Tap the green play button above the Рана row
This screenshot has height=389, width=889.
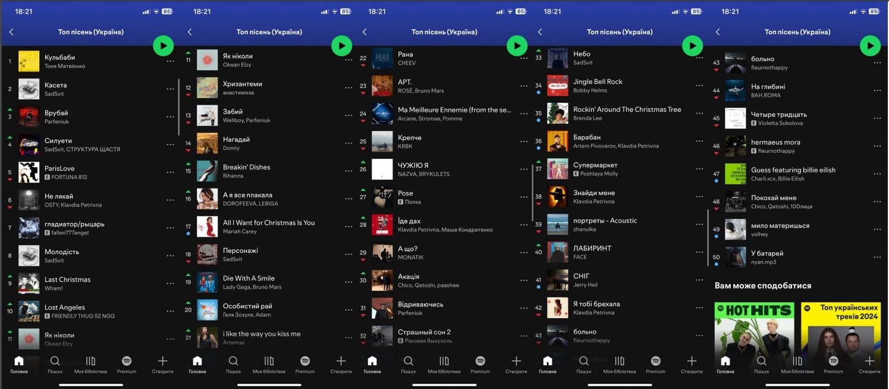click(517, 46)
